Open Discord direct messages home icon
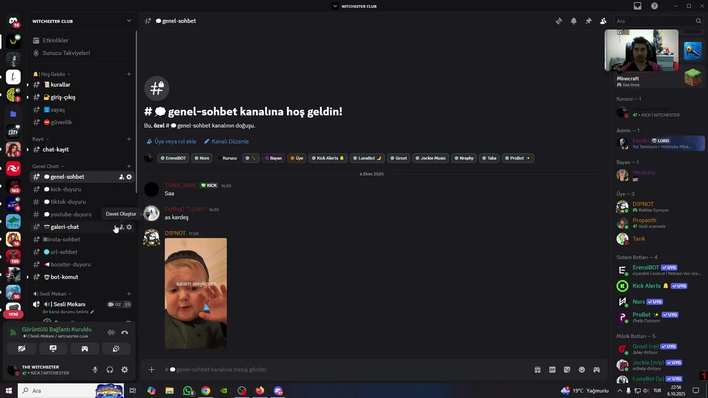The height and width of the screenshot is (398, 708). click(x=13, y=22)
